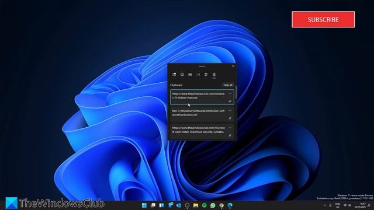Close the clipboard panel

[233, 66]
